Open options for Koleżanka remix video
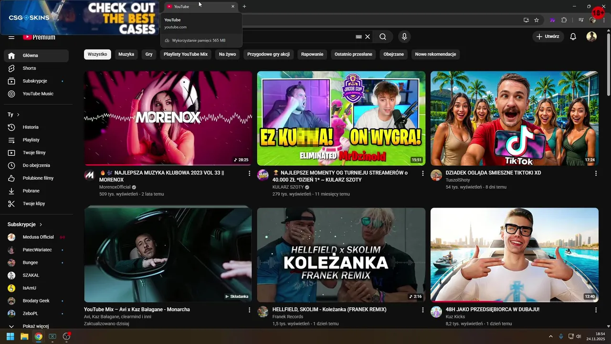 click(x=422, y=310)
